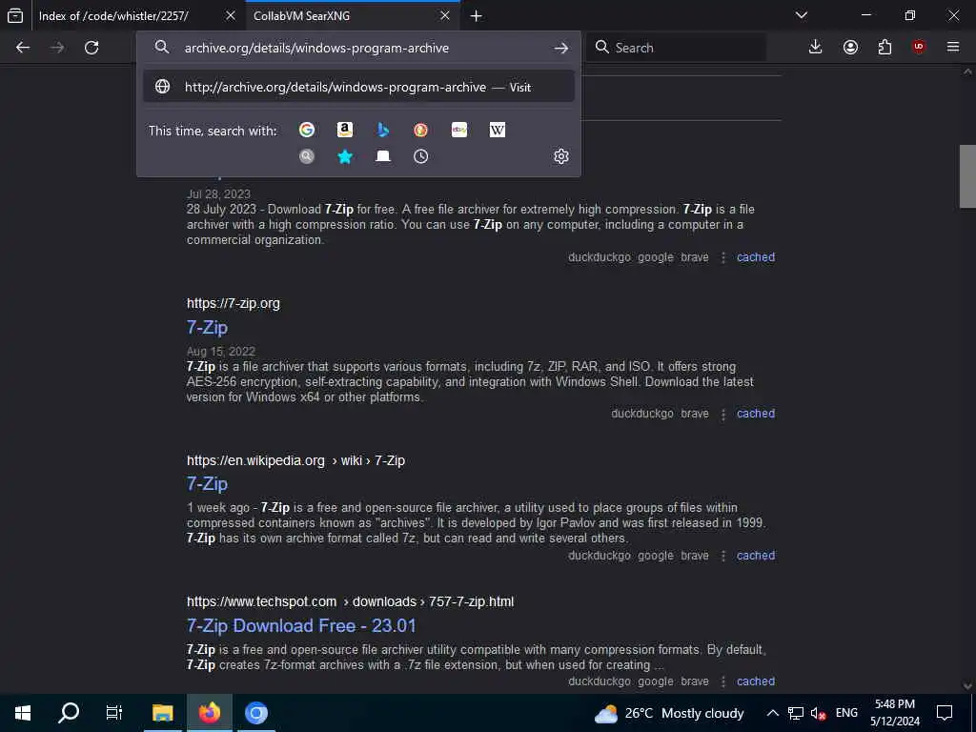This screenshot has width=976, height=732.
Task: Go back to previous page
Action: pyautogui.click(x=23, y=48)
